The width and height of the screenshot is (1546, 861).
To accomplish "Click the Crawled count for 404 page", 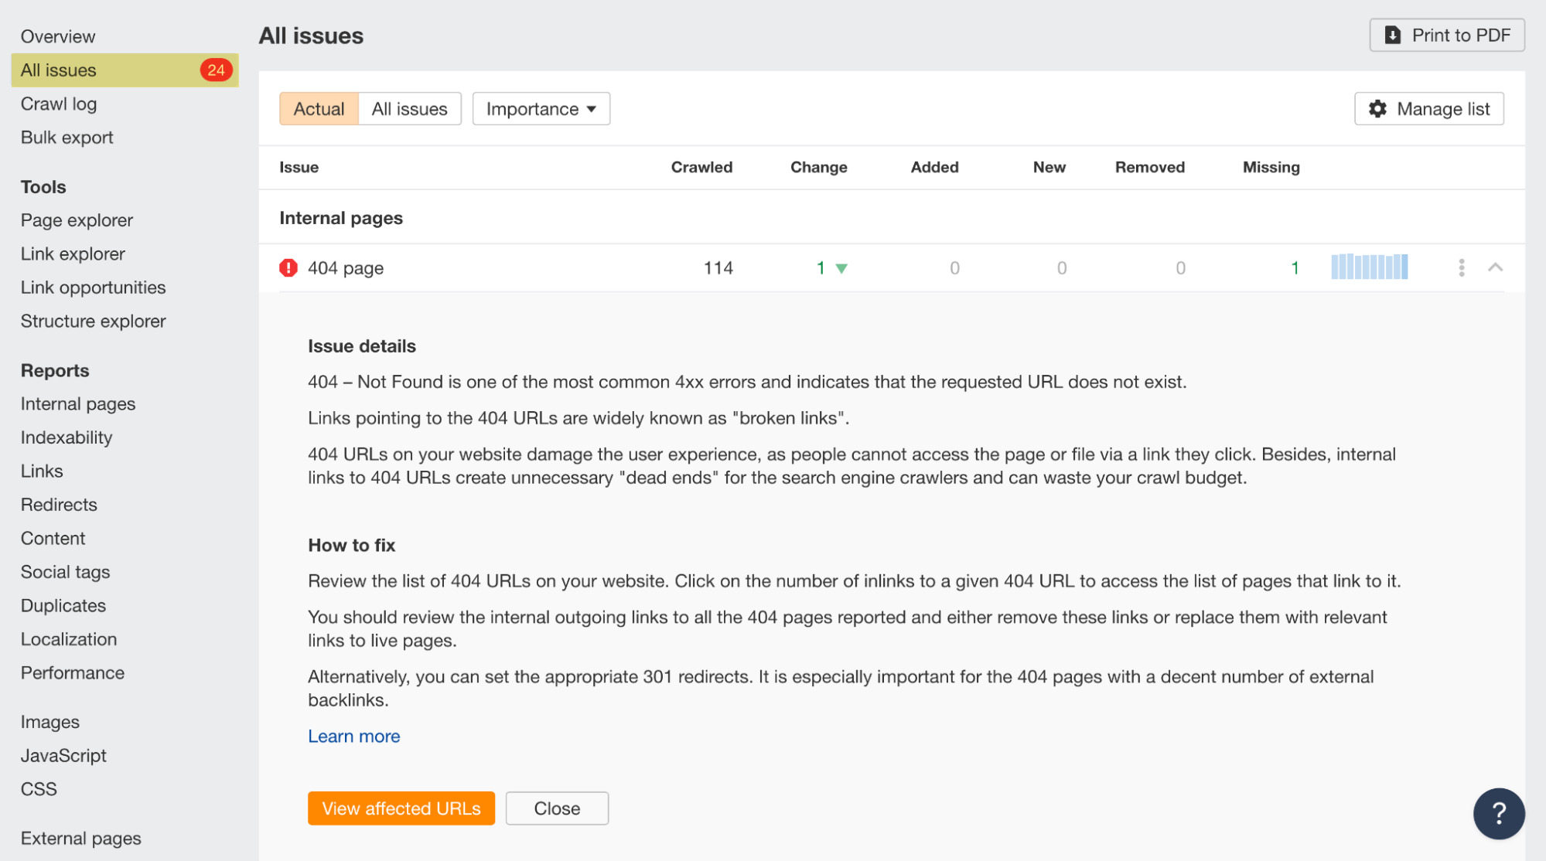I will (x=718, y=267).
